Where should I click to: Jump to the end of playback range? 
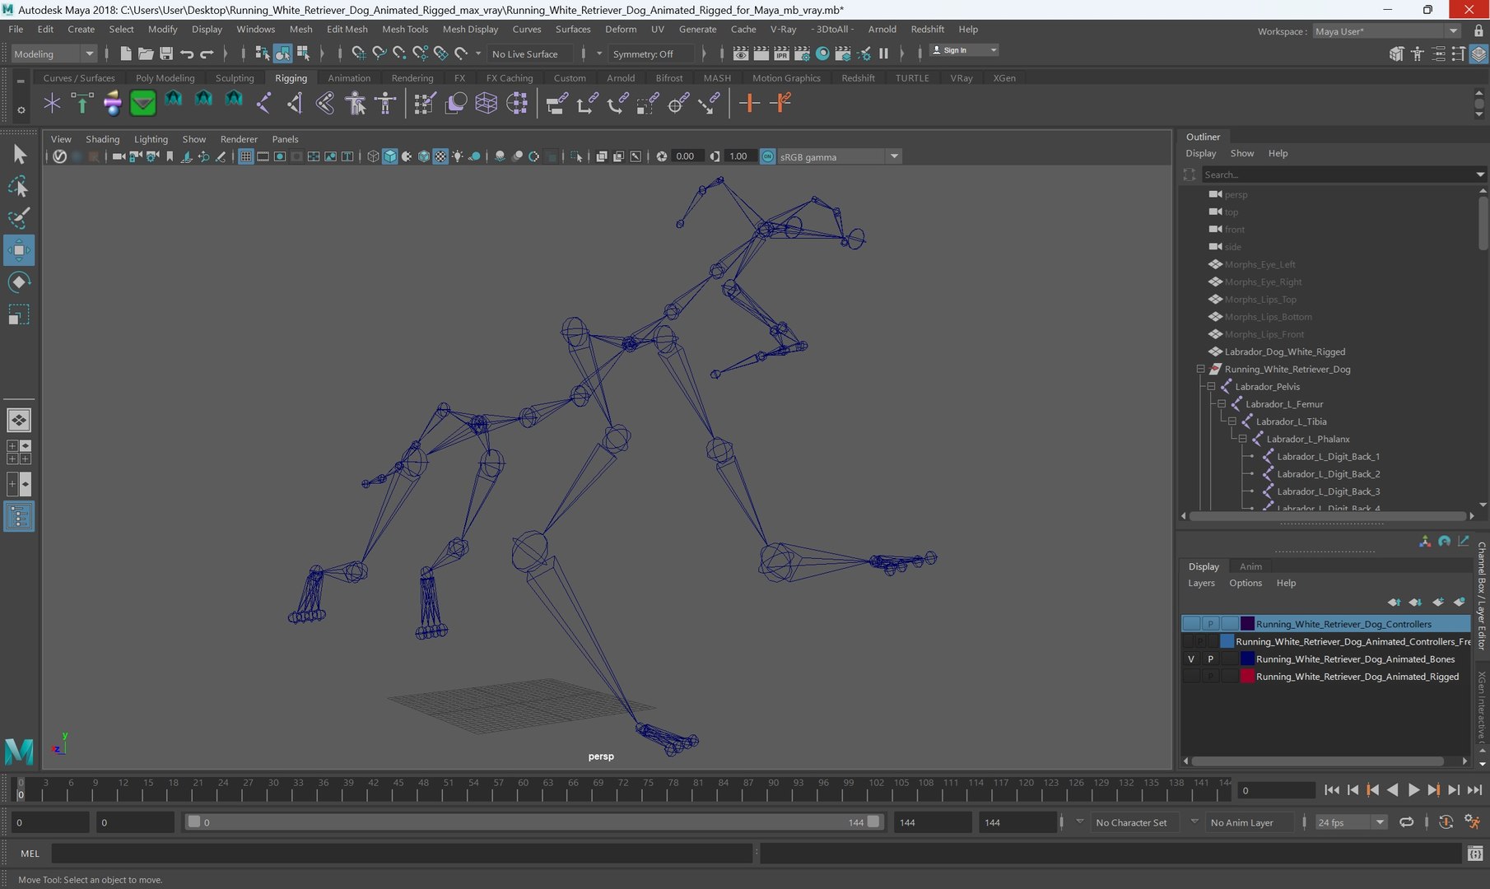click(x=1474, y=790)
